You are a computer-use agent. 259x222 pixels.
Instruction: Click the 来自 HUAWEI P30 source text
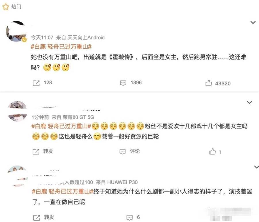coord(117,182)
